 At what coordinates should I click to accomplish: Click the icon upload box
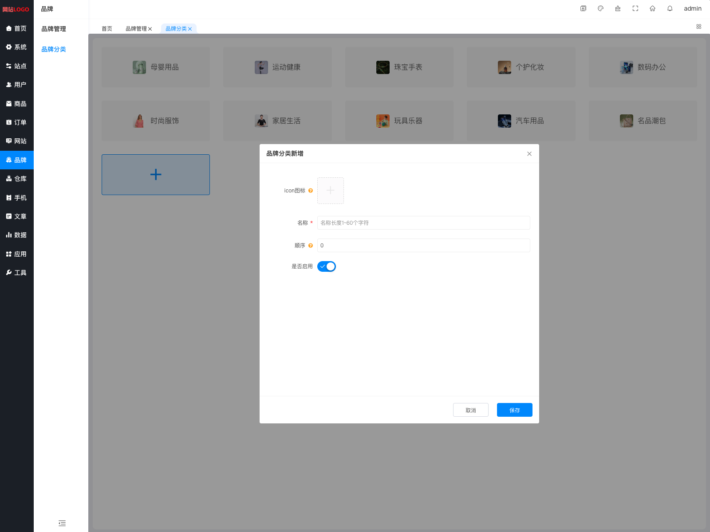click(330, 191)
